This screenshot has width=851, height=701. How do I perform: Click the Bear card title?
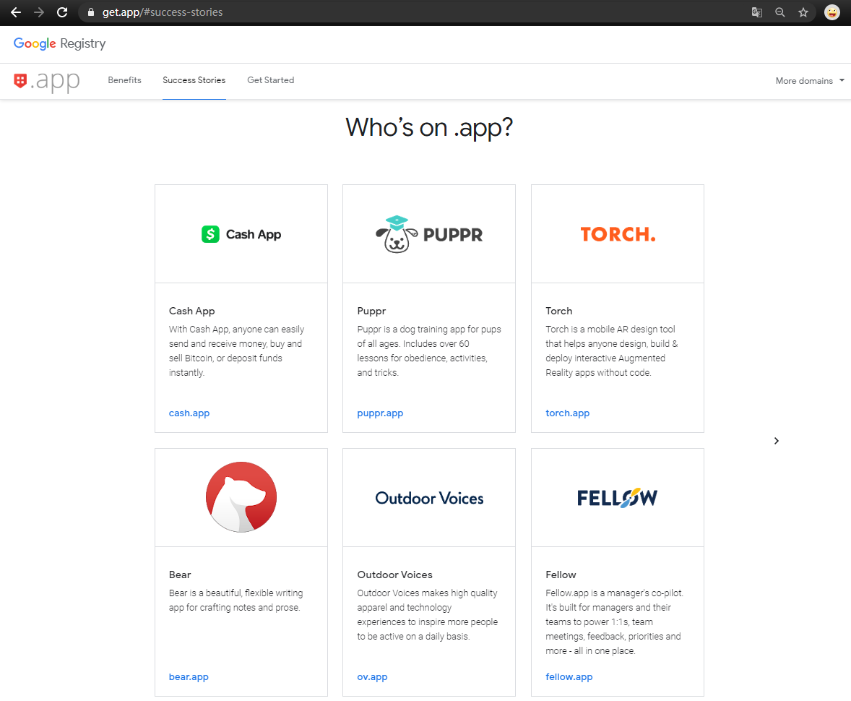180,575
